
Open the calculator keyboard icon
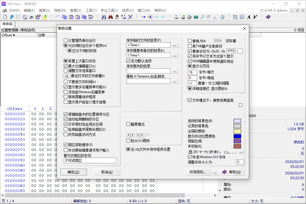point(196,17)
